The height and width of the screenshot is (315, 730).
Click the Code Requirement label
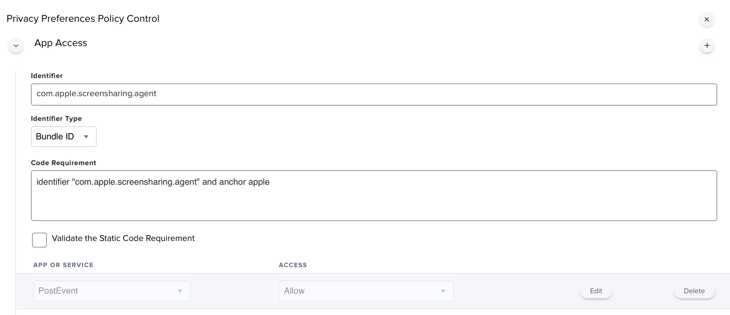[63, 163]
